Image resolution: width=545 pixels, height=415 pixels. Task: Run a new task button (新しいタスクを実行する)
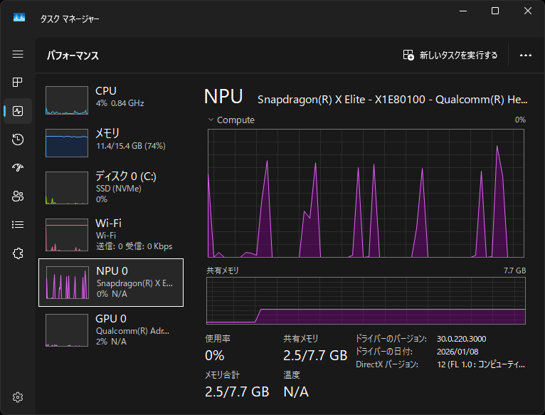[450, 55]
